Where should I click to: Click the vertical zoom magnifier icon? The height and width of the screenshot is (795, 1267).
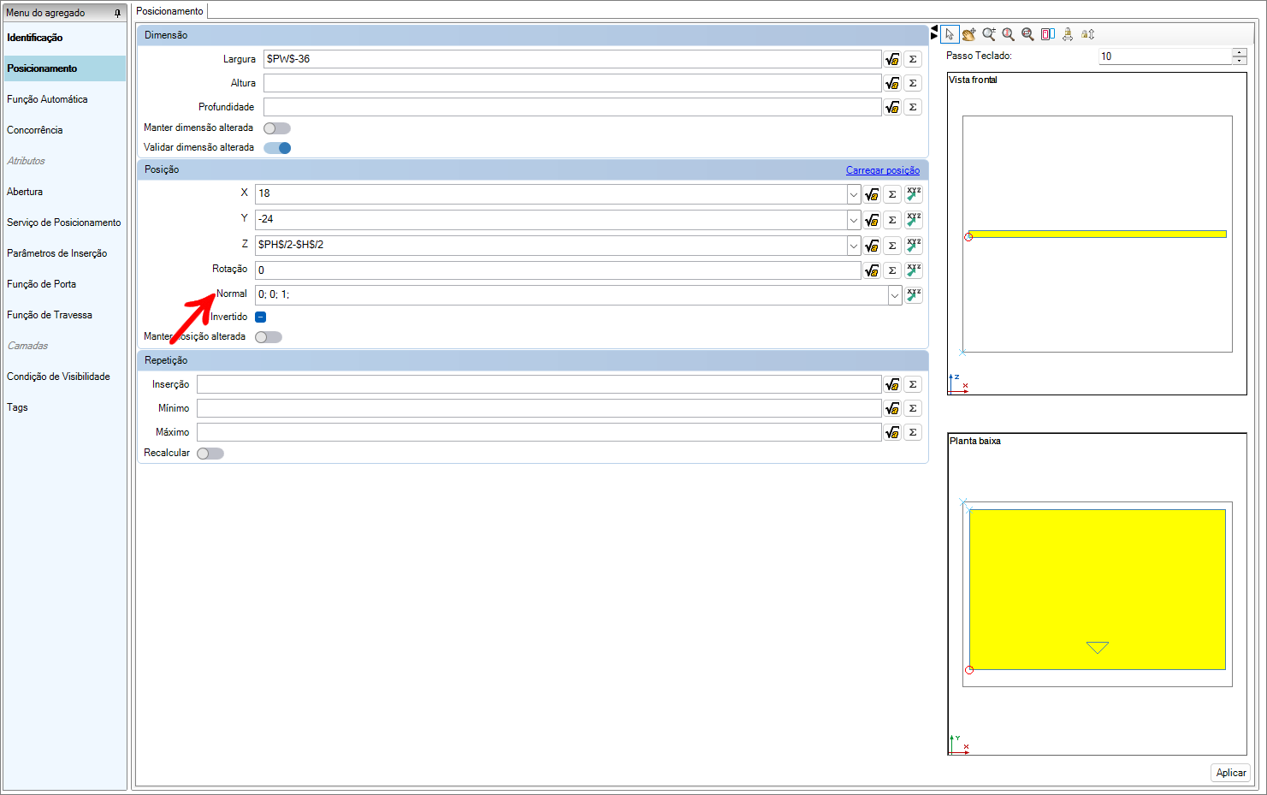(1009, 34)
